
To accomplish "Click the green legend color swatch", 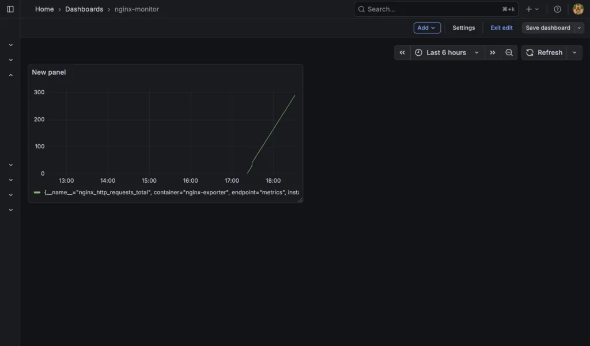I will (37, 193).
